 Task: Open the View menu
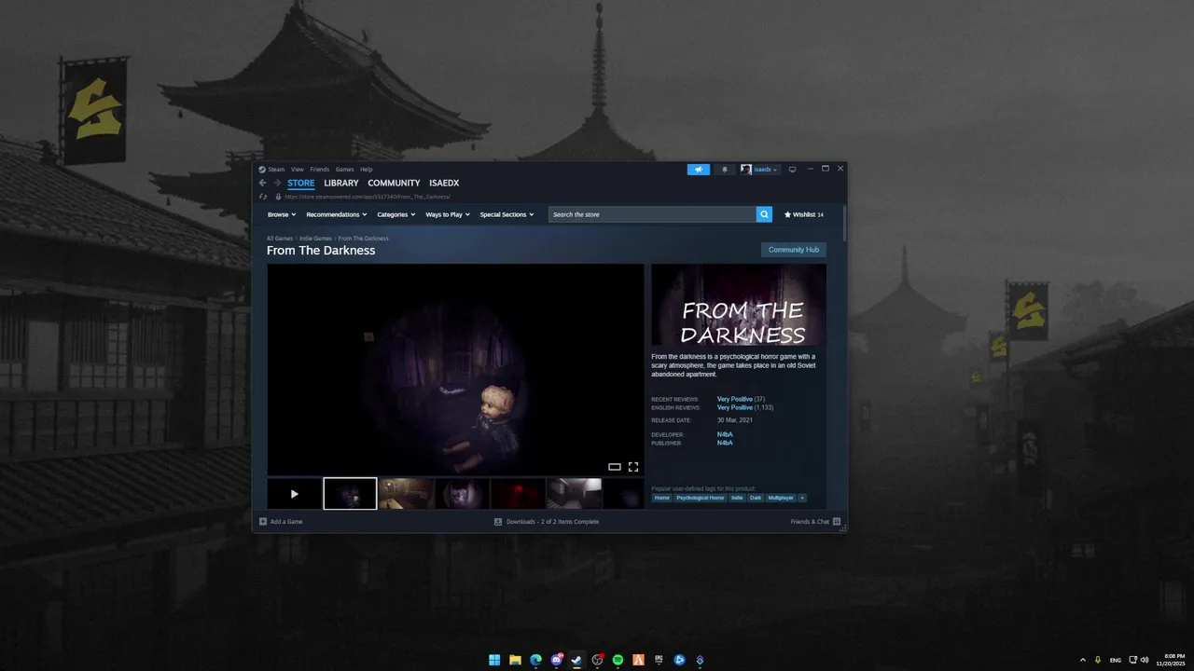pos(298,170)
